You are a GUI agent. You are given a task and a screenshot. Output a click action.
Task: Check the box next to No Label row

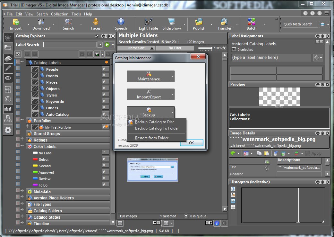click(18, 152)
